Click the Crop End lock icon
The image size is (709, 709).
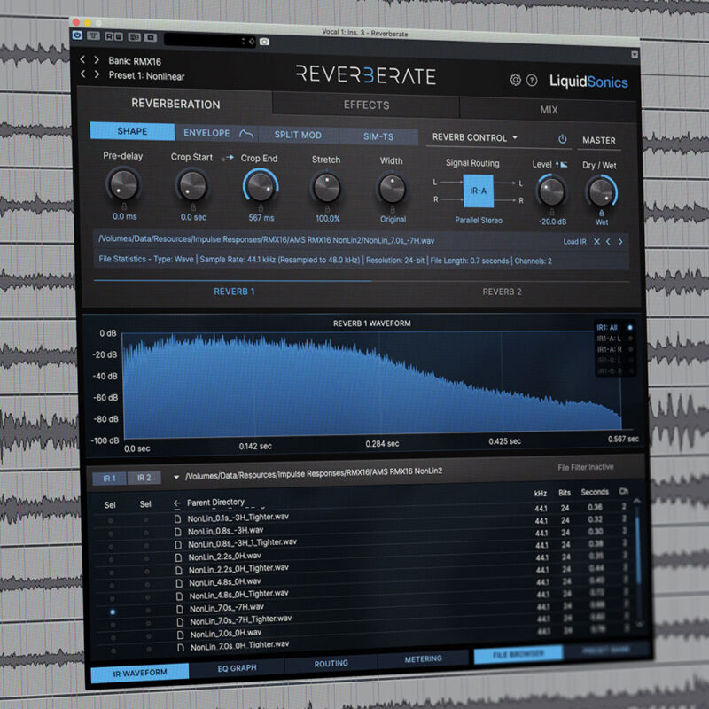pyautogui.click(x=261, y=208)
